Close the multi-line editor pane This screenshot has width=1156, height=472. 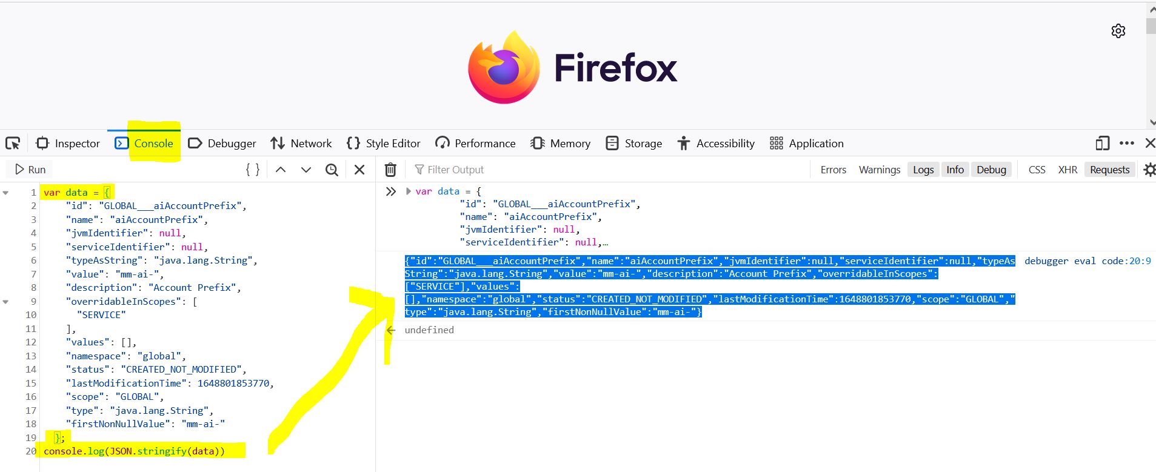(359, 170)
